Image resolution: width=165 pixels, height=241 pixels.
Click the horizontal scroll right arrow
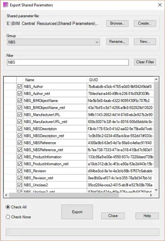(151, 195)
